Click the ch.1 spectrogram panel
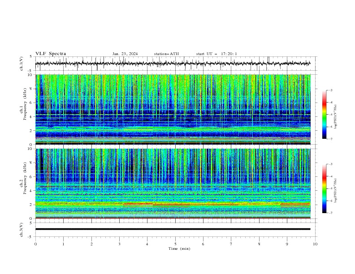Viewport: 355px width, 274px height. 173,109
